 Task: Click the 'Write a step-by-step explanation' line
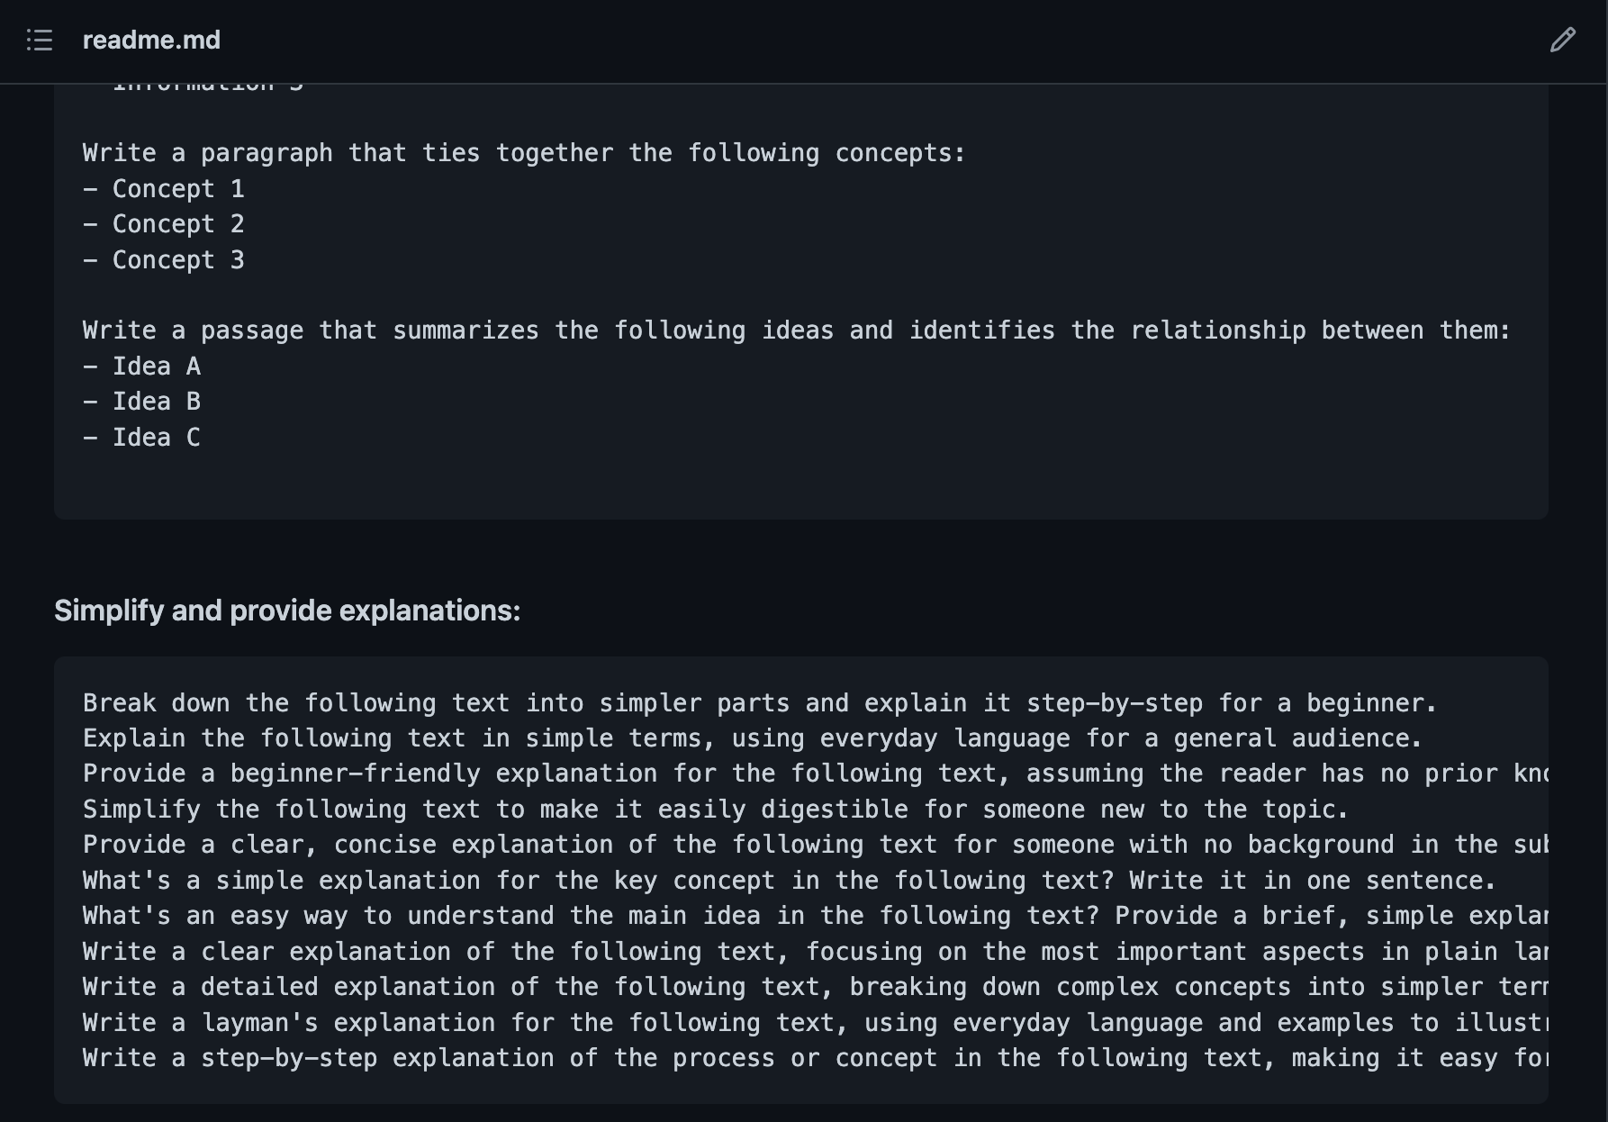[x=816, y=1058]
